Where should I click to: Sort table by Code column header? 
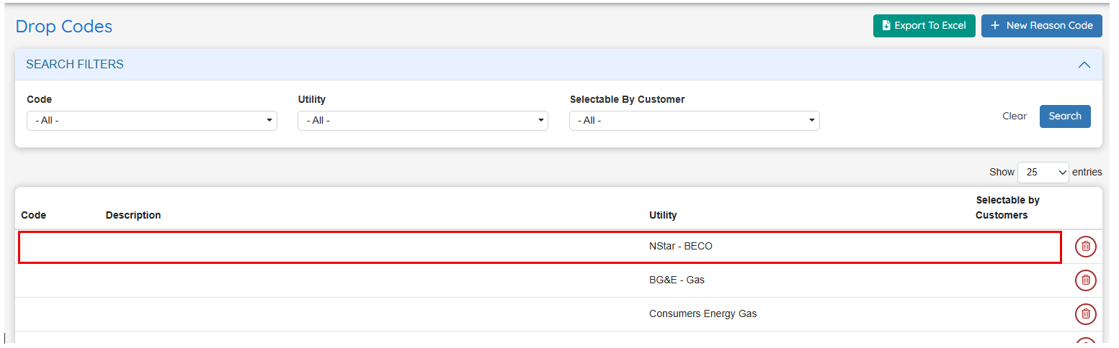[x=34, y=215]
